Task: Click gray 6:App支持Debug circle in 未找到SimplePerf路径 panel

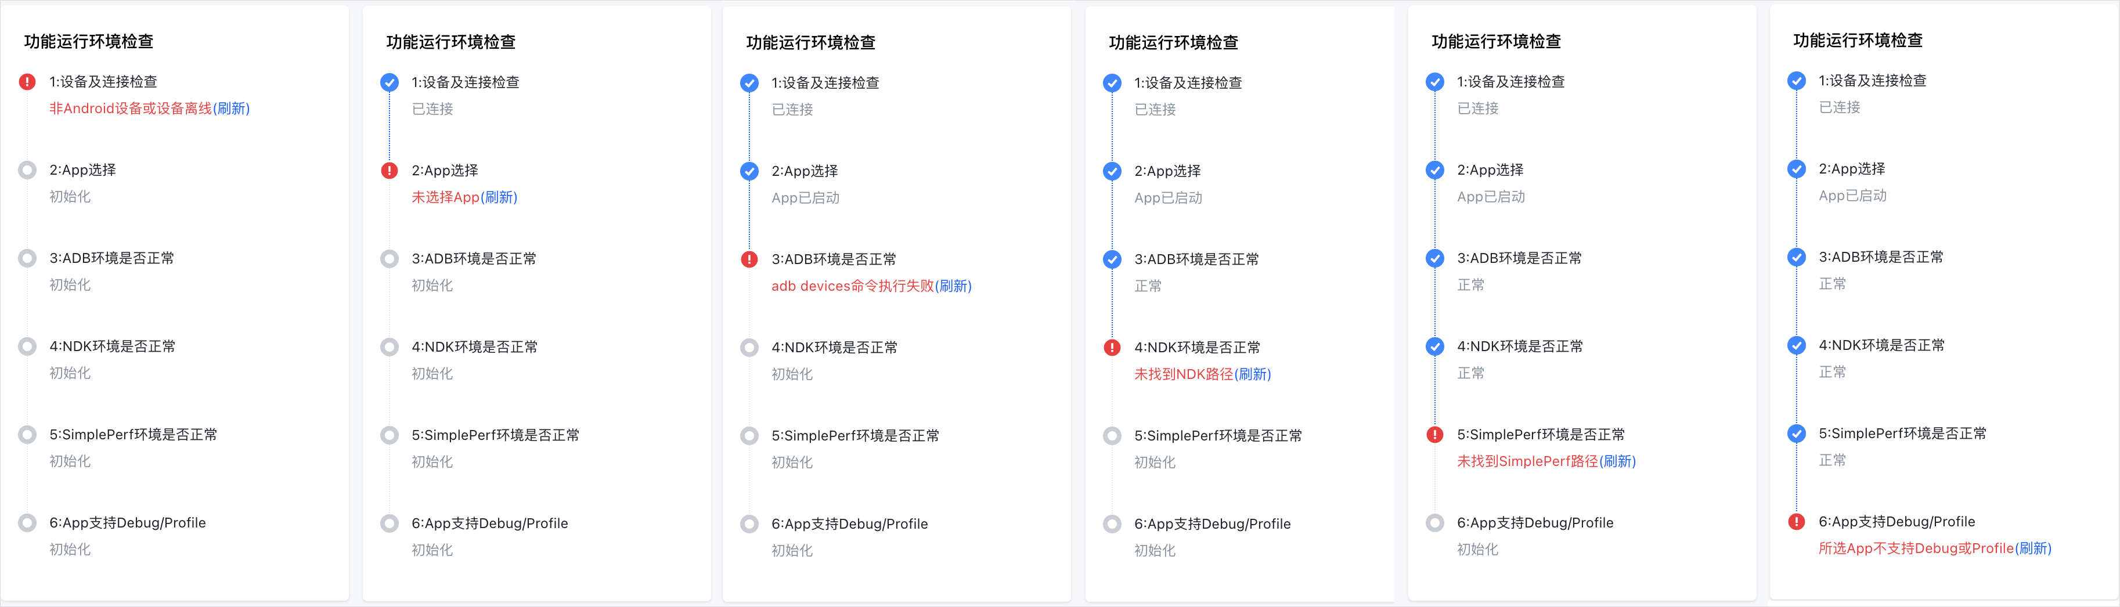Action: [x=1434, y=522]
